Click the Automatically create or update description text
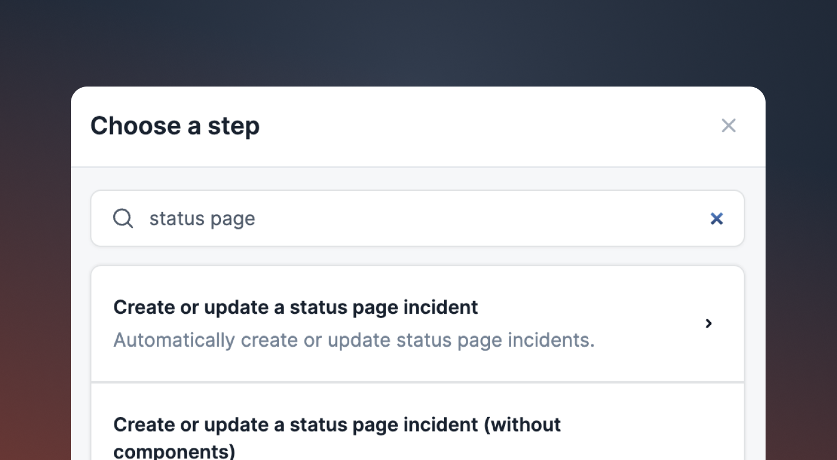Screen dimensions: 837x460 click(x=354, y=340)
